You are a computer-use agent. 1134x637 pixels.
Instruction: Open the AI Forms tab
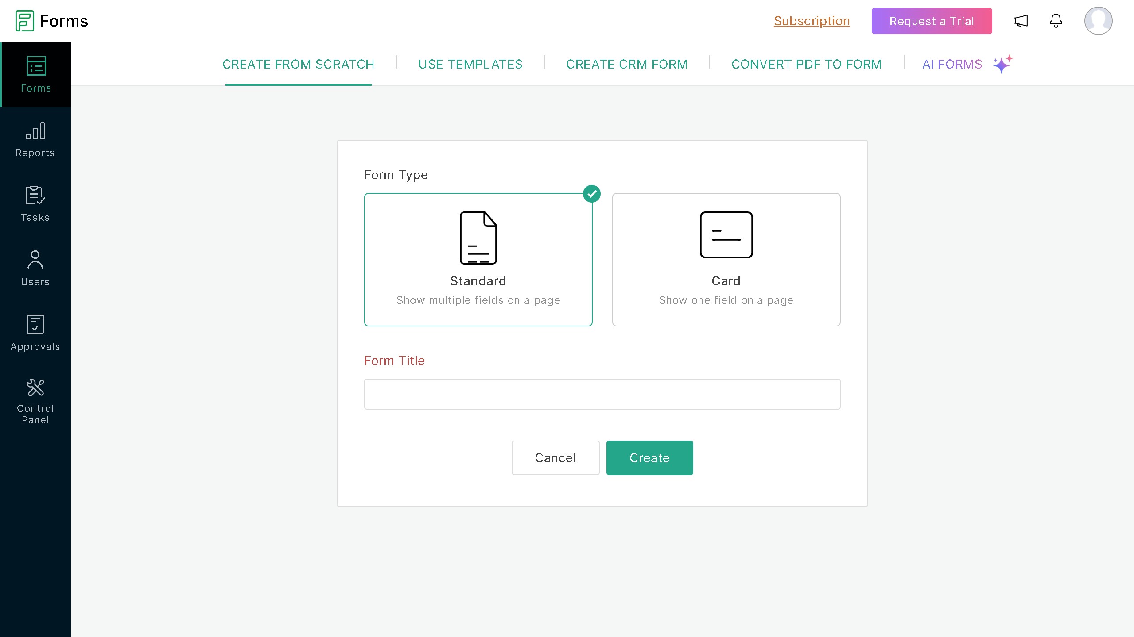(x=952, y=64)
